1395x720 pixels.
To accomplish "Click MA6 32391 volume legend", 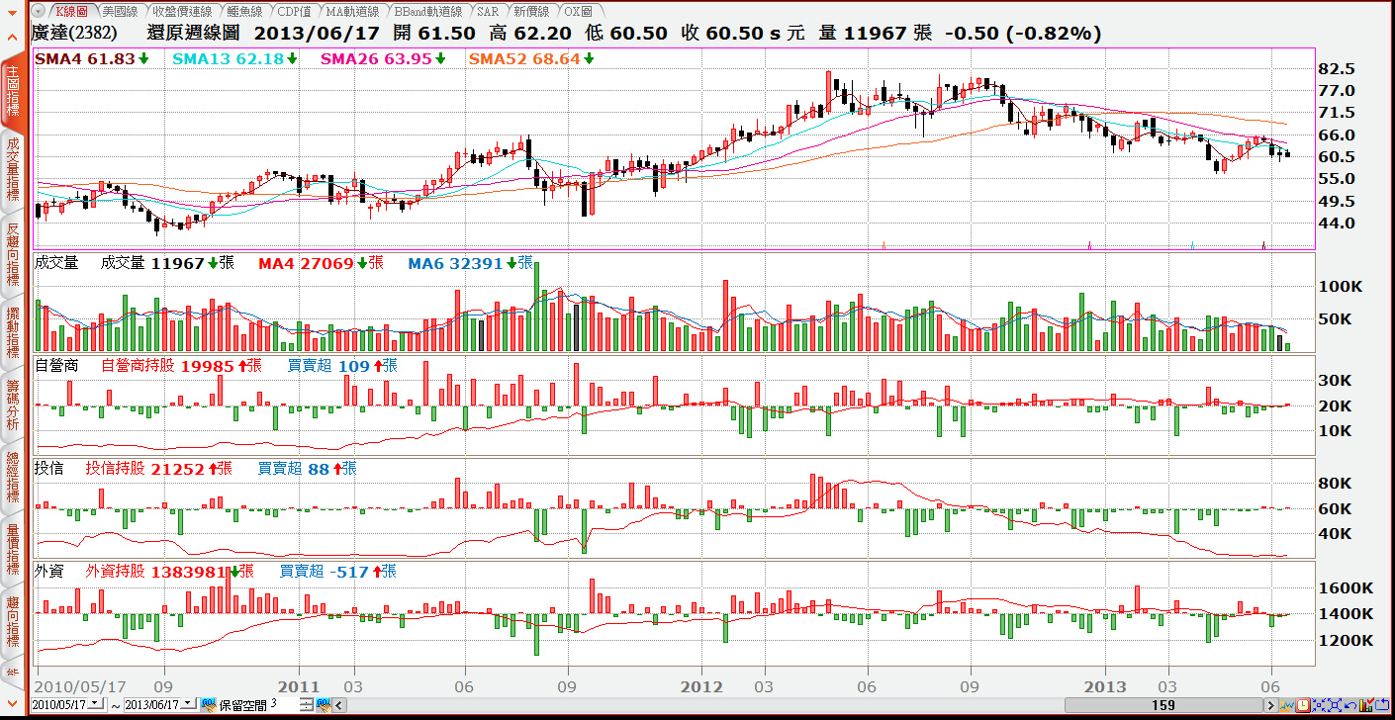I will point(456,264).
